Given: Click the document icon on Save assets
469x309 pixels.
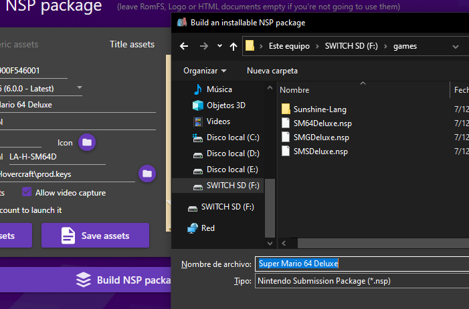Looking at the screenshot, I should 68,236.
